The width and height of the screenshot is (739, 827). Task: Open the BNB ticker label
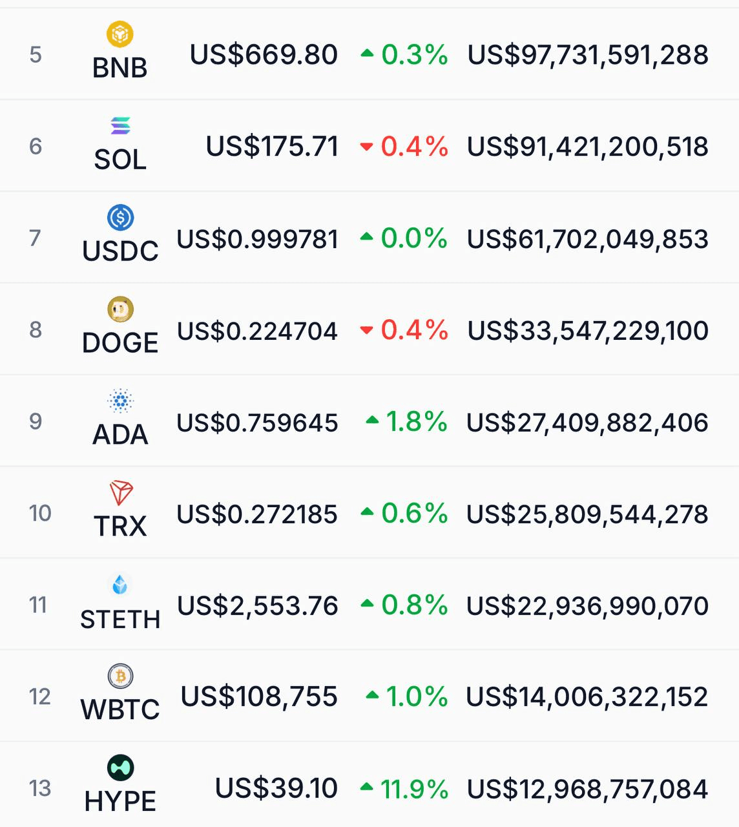click(120, 68)
